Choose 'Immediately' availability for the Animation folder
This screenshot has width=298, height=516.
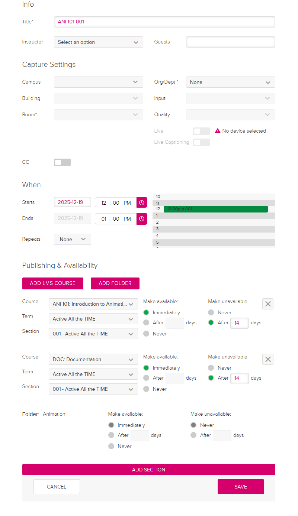click(x=111, y=425)
